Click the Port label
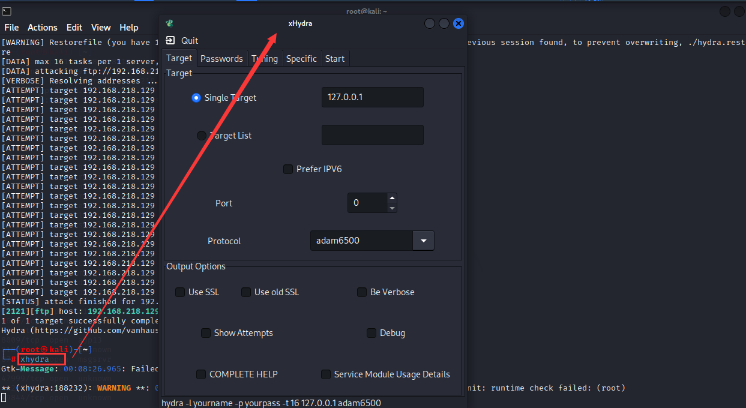Viewport: 746px width, 408px height. 224,203
